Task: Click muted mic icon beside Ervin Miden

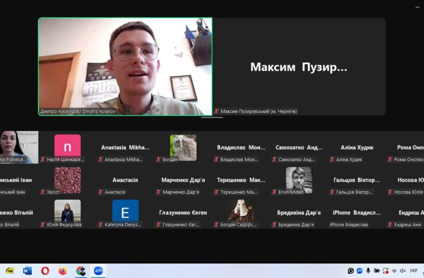Action: pyautogui.click(x=274, y=192)
